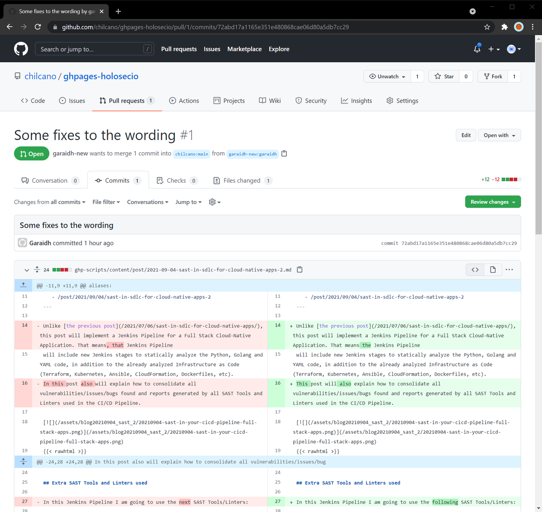
Task: Reload the page
Action: coord(38,27)
